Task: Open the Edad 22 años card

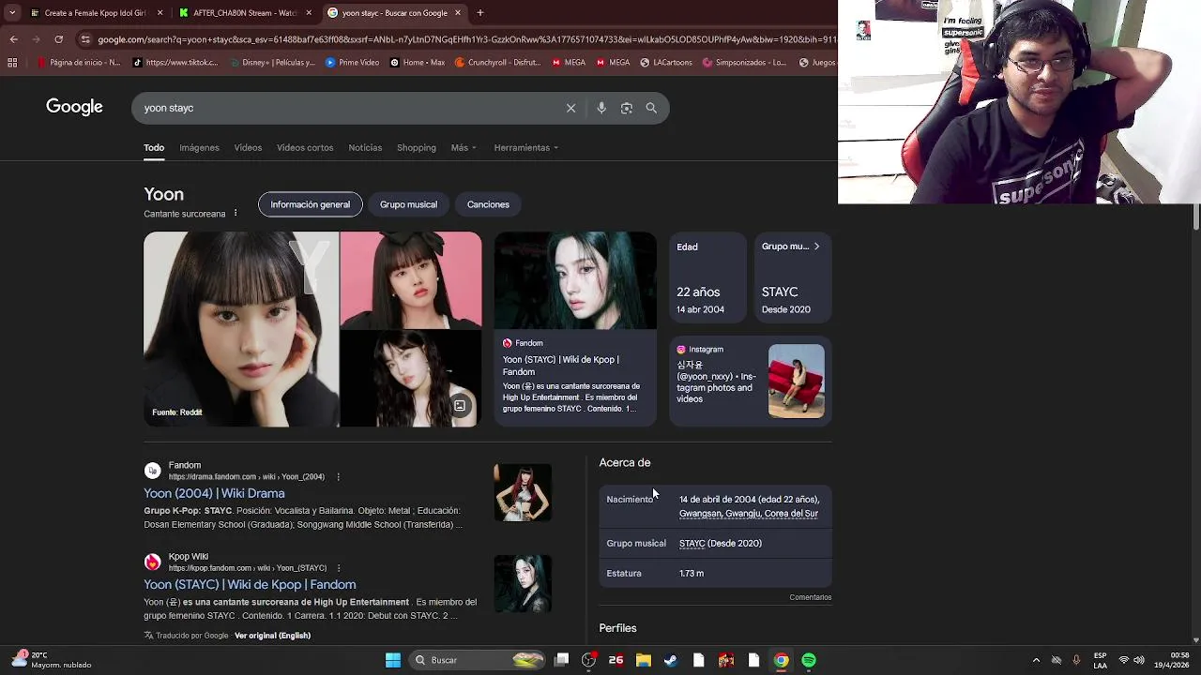Action: coord(707,278)
